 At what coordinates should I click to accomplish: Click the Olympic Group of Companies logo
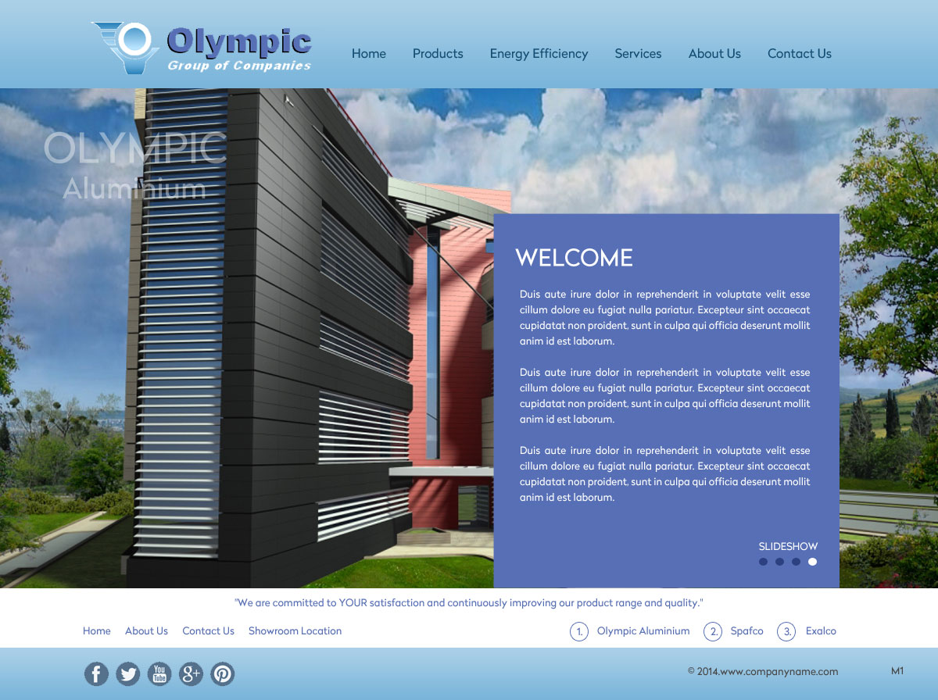202,48
